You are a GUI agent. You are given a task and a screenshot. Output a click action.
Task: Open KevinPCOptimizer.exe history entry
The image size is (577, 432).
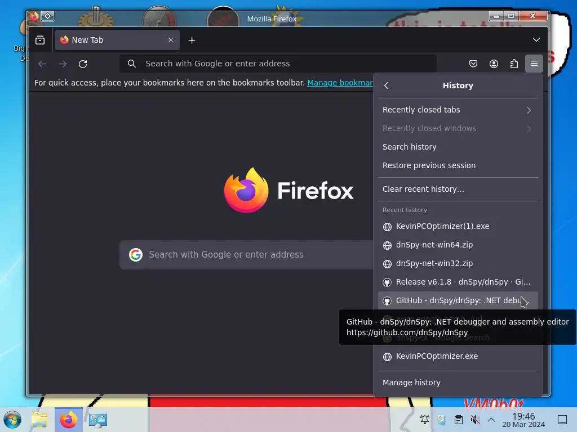pos(458,356)
